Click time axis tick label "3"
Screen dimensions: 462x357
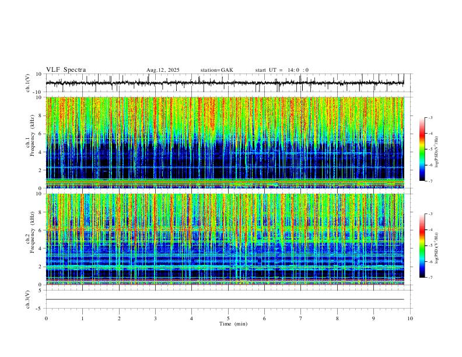click(155, 318)
